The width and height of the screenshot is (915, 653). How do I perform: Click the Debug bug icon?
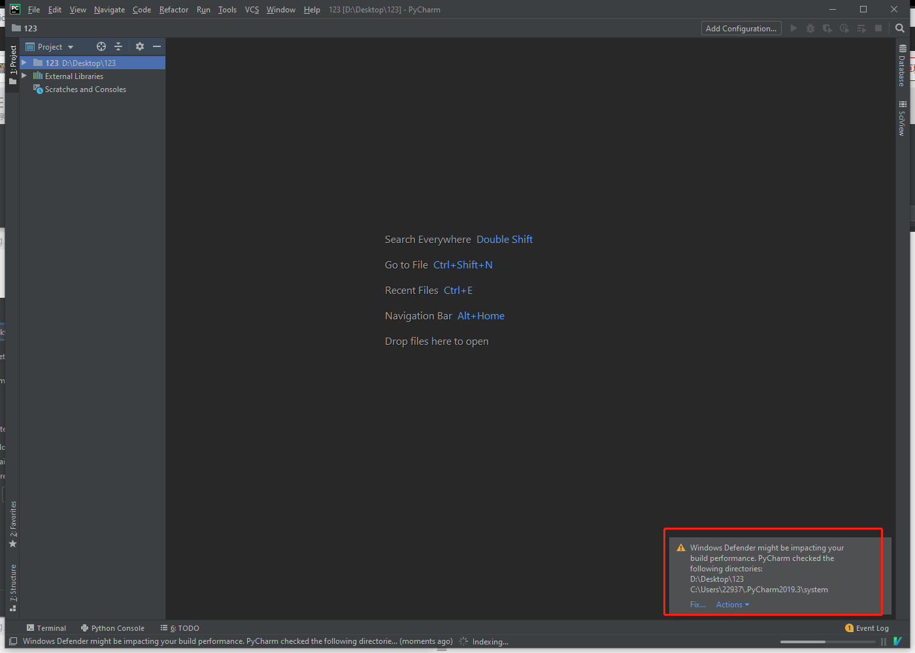[x=810, y=28]
